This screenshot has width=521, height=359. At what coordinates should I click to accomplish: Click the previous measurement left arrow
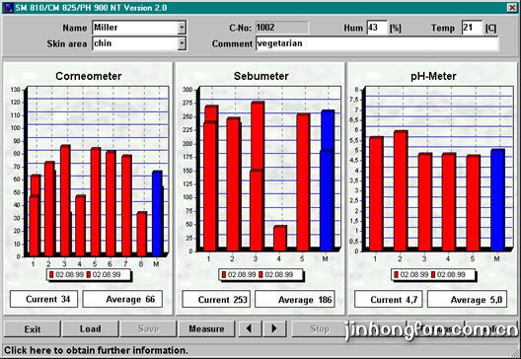coord(249,328)
